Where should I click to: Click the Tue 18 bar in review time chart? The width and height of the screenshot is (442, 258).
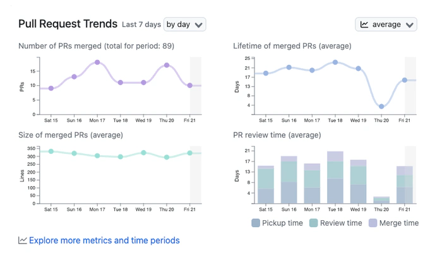click(x=335, y=178)
